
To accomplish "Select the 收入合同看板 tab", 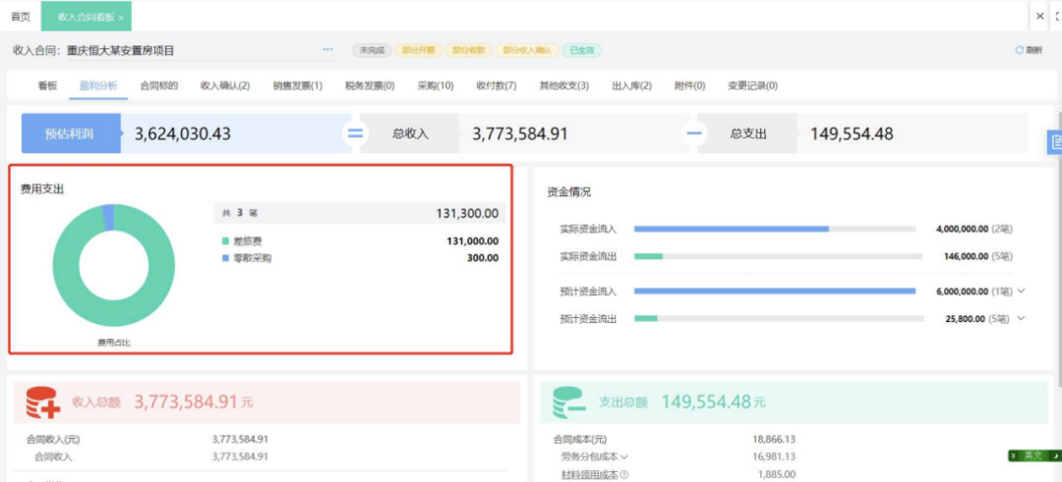I will (x=86, y=17).
